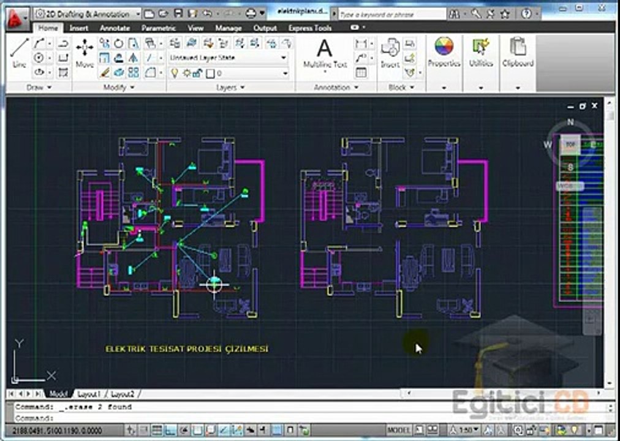Viewport: 620px width, 441px height.
Task: Open the Clipboard panel button
Action: pyautogui.click(x=518, y=63)
